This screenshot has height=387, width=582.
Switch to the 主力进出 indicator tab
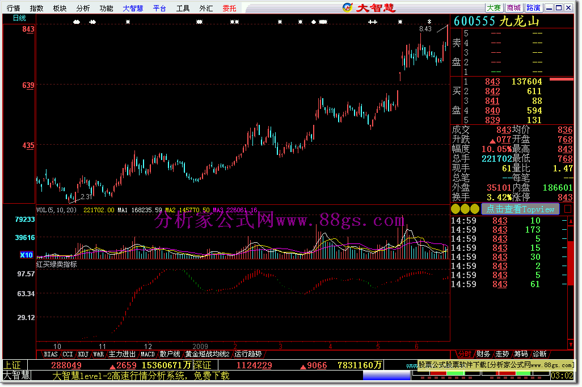pos(122,354)
